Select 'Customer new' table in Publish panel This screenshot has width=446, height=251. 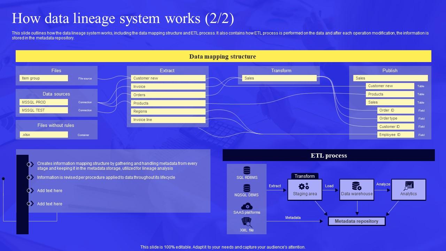[x=390, y=86]
